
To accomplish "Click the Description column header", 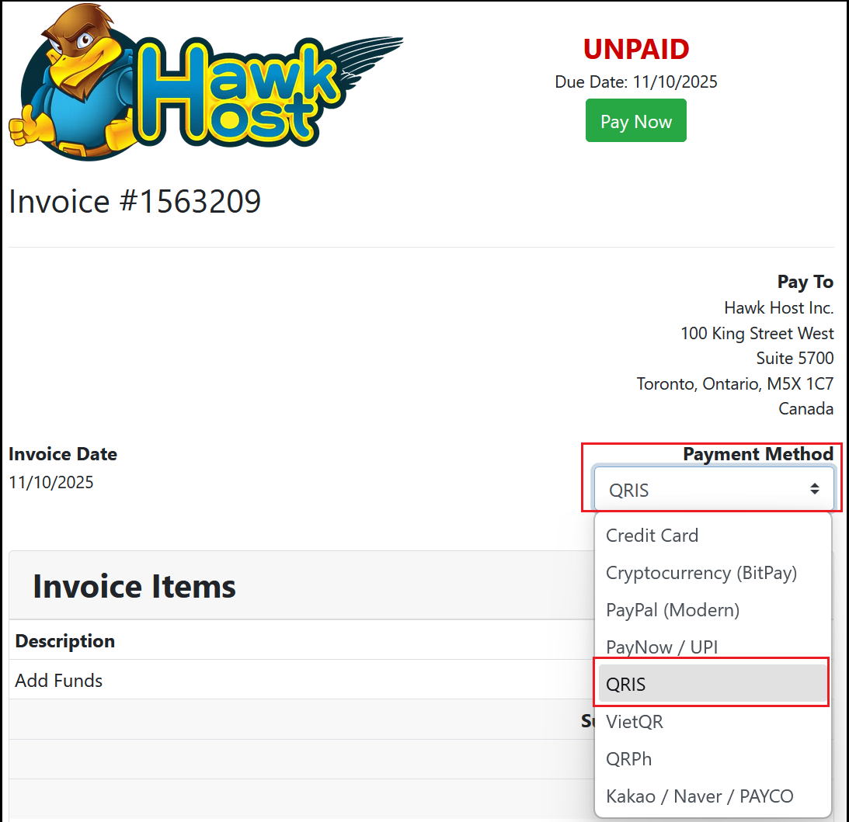I will [65, 641].
